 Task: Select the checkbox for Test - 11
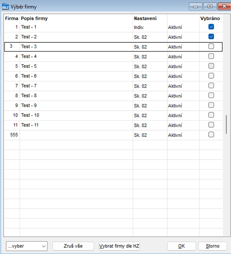211,125
